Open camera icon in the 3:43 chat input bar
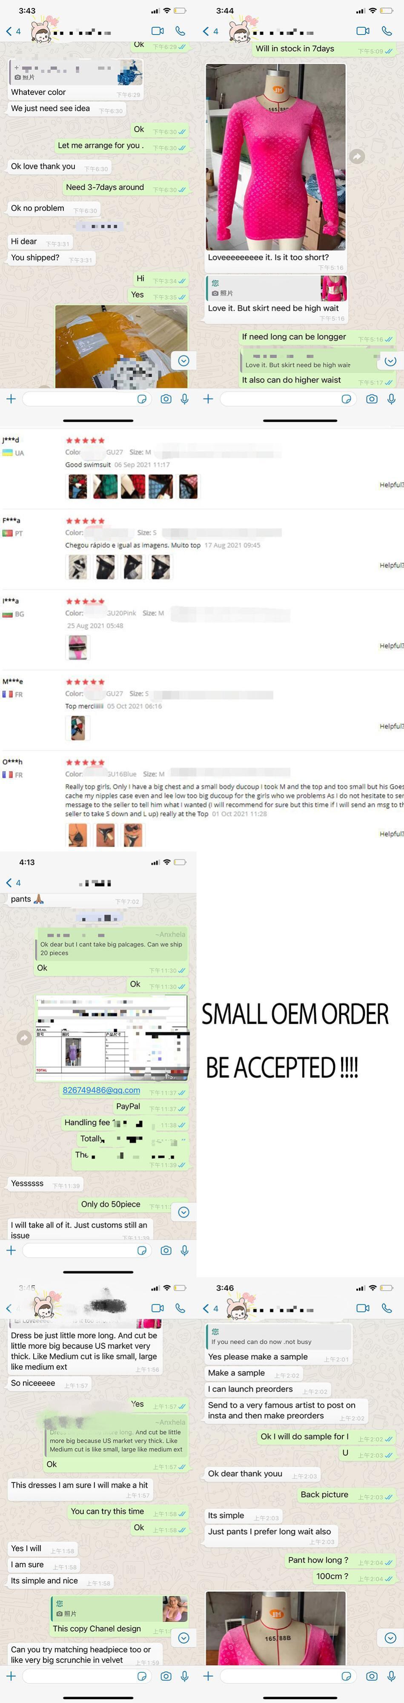Screen dimensions: 404x1703 [x=166, y=399]
